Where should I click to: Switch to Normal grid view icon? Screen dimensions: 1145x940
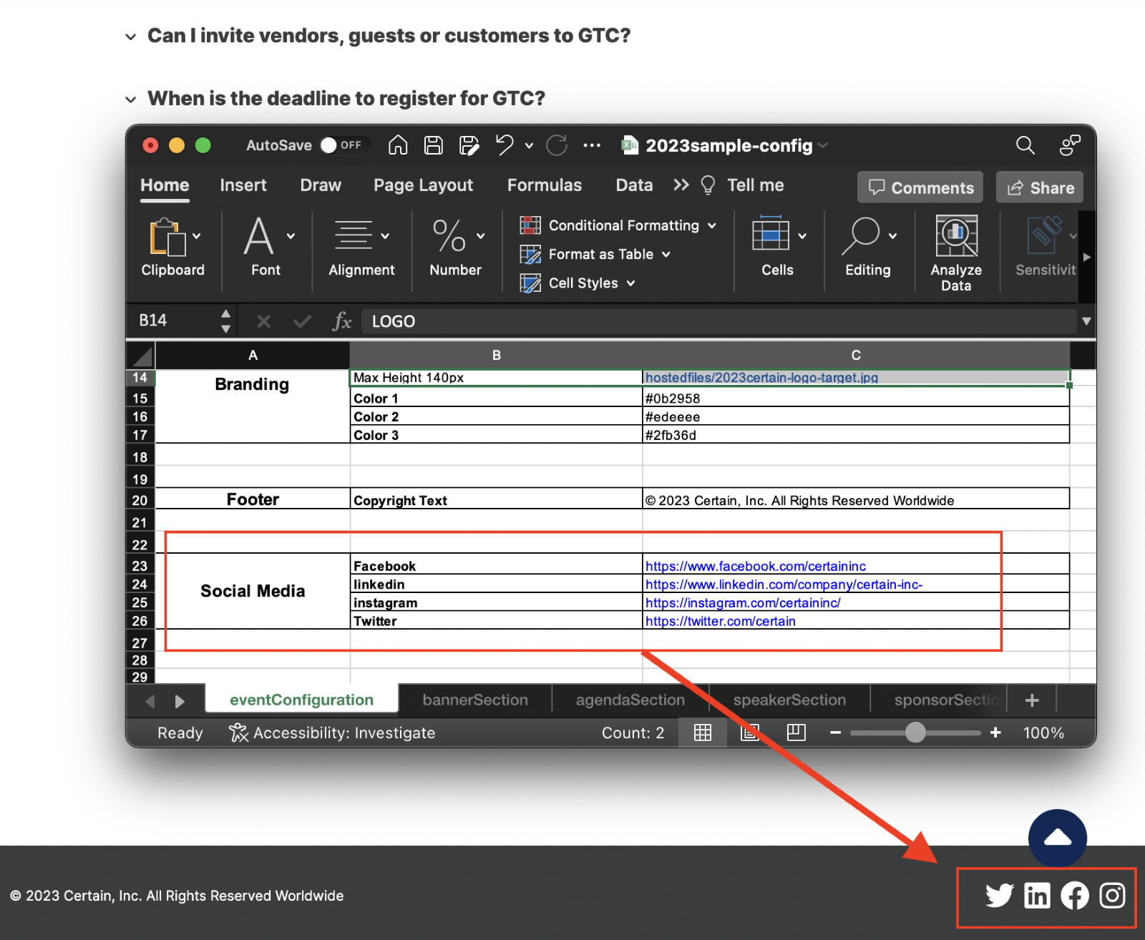(703, 733)
